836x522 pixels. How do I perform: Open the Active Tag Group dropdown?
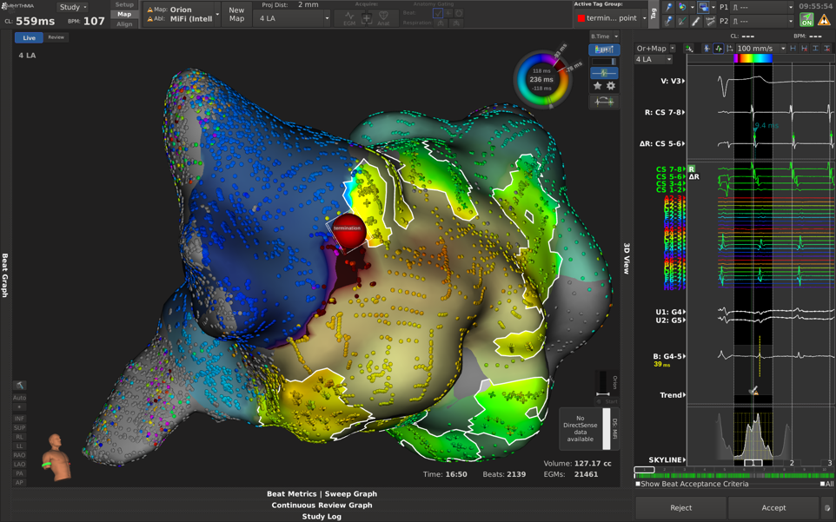tap(613, 18)
